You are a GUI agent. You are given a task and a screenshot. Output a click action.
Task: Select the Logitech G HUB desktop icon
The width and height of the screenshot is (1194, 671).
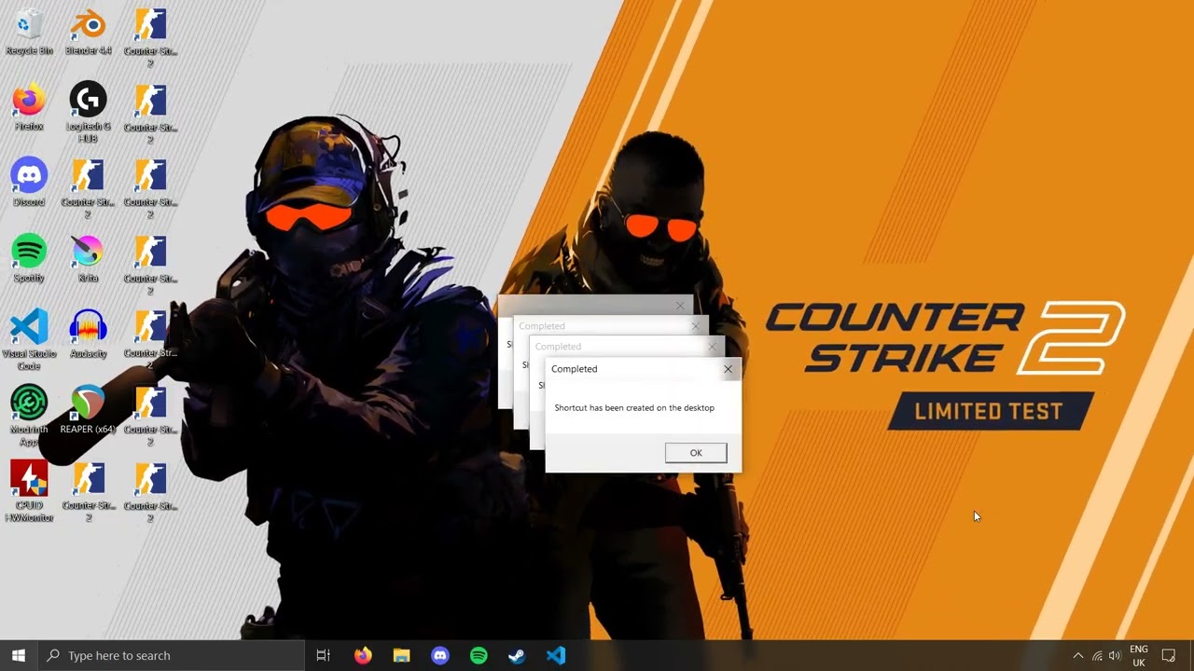point(89,113)
